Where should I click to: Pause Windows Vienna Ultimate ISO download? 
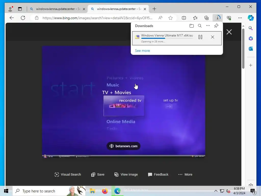200,37
